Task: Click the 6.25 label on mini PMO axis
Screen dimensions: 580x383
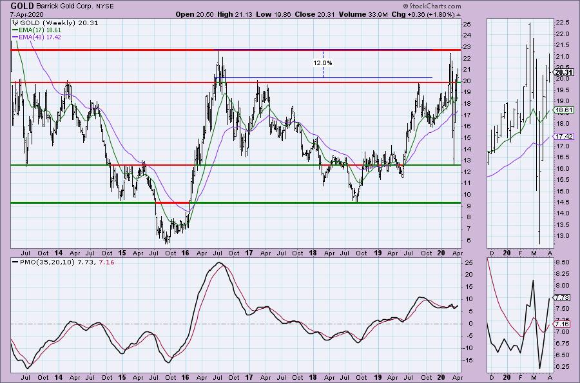Action: click(562, 366)
